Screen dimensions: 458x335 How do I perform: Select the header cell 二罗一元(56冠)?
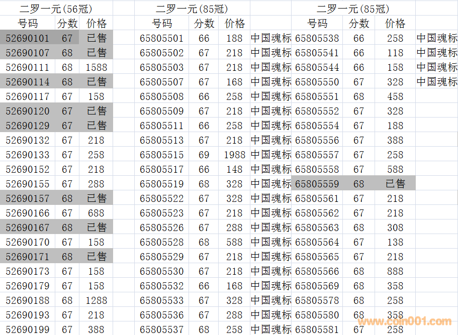coord(56,9)
